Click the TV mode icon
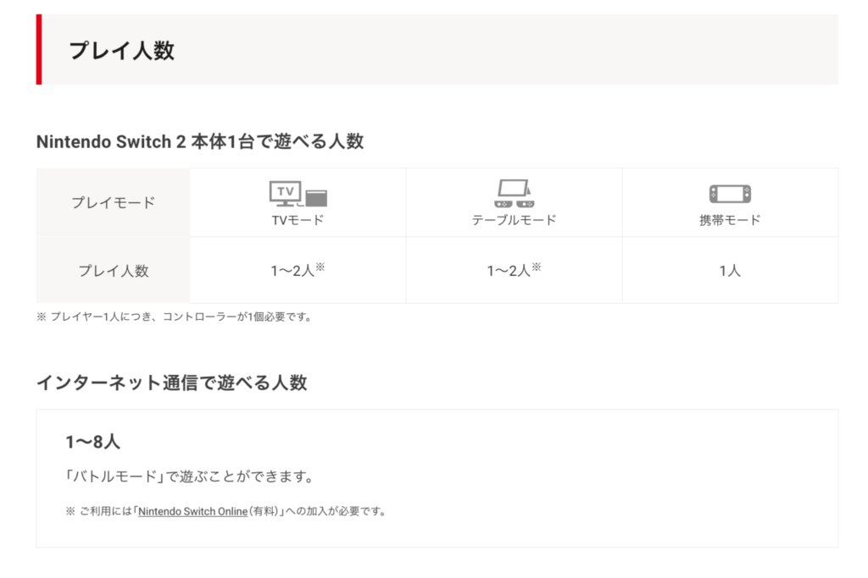The width and height of the screenshot is (868, 578). [298, 194]
